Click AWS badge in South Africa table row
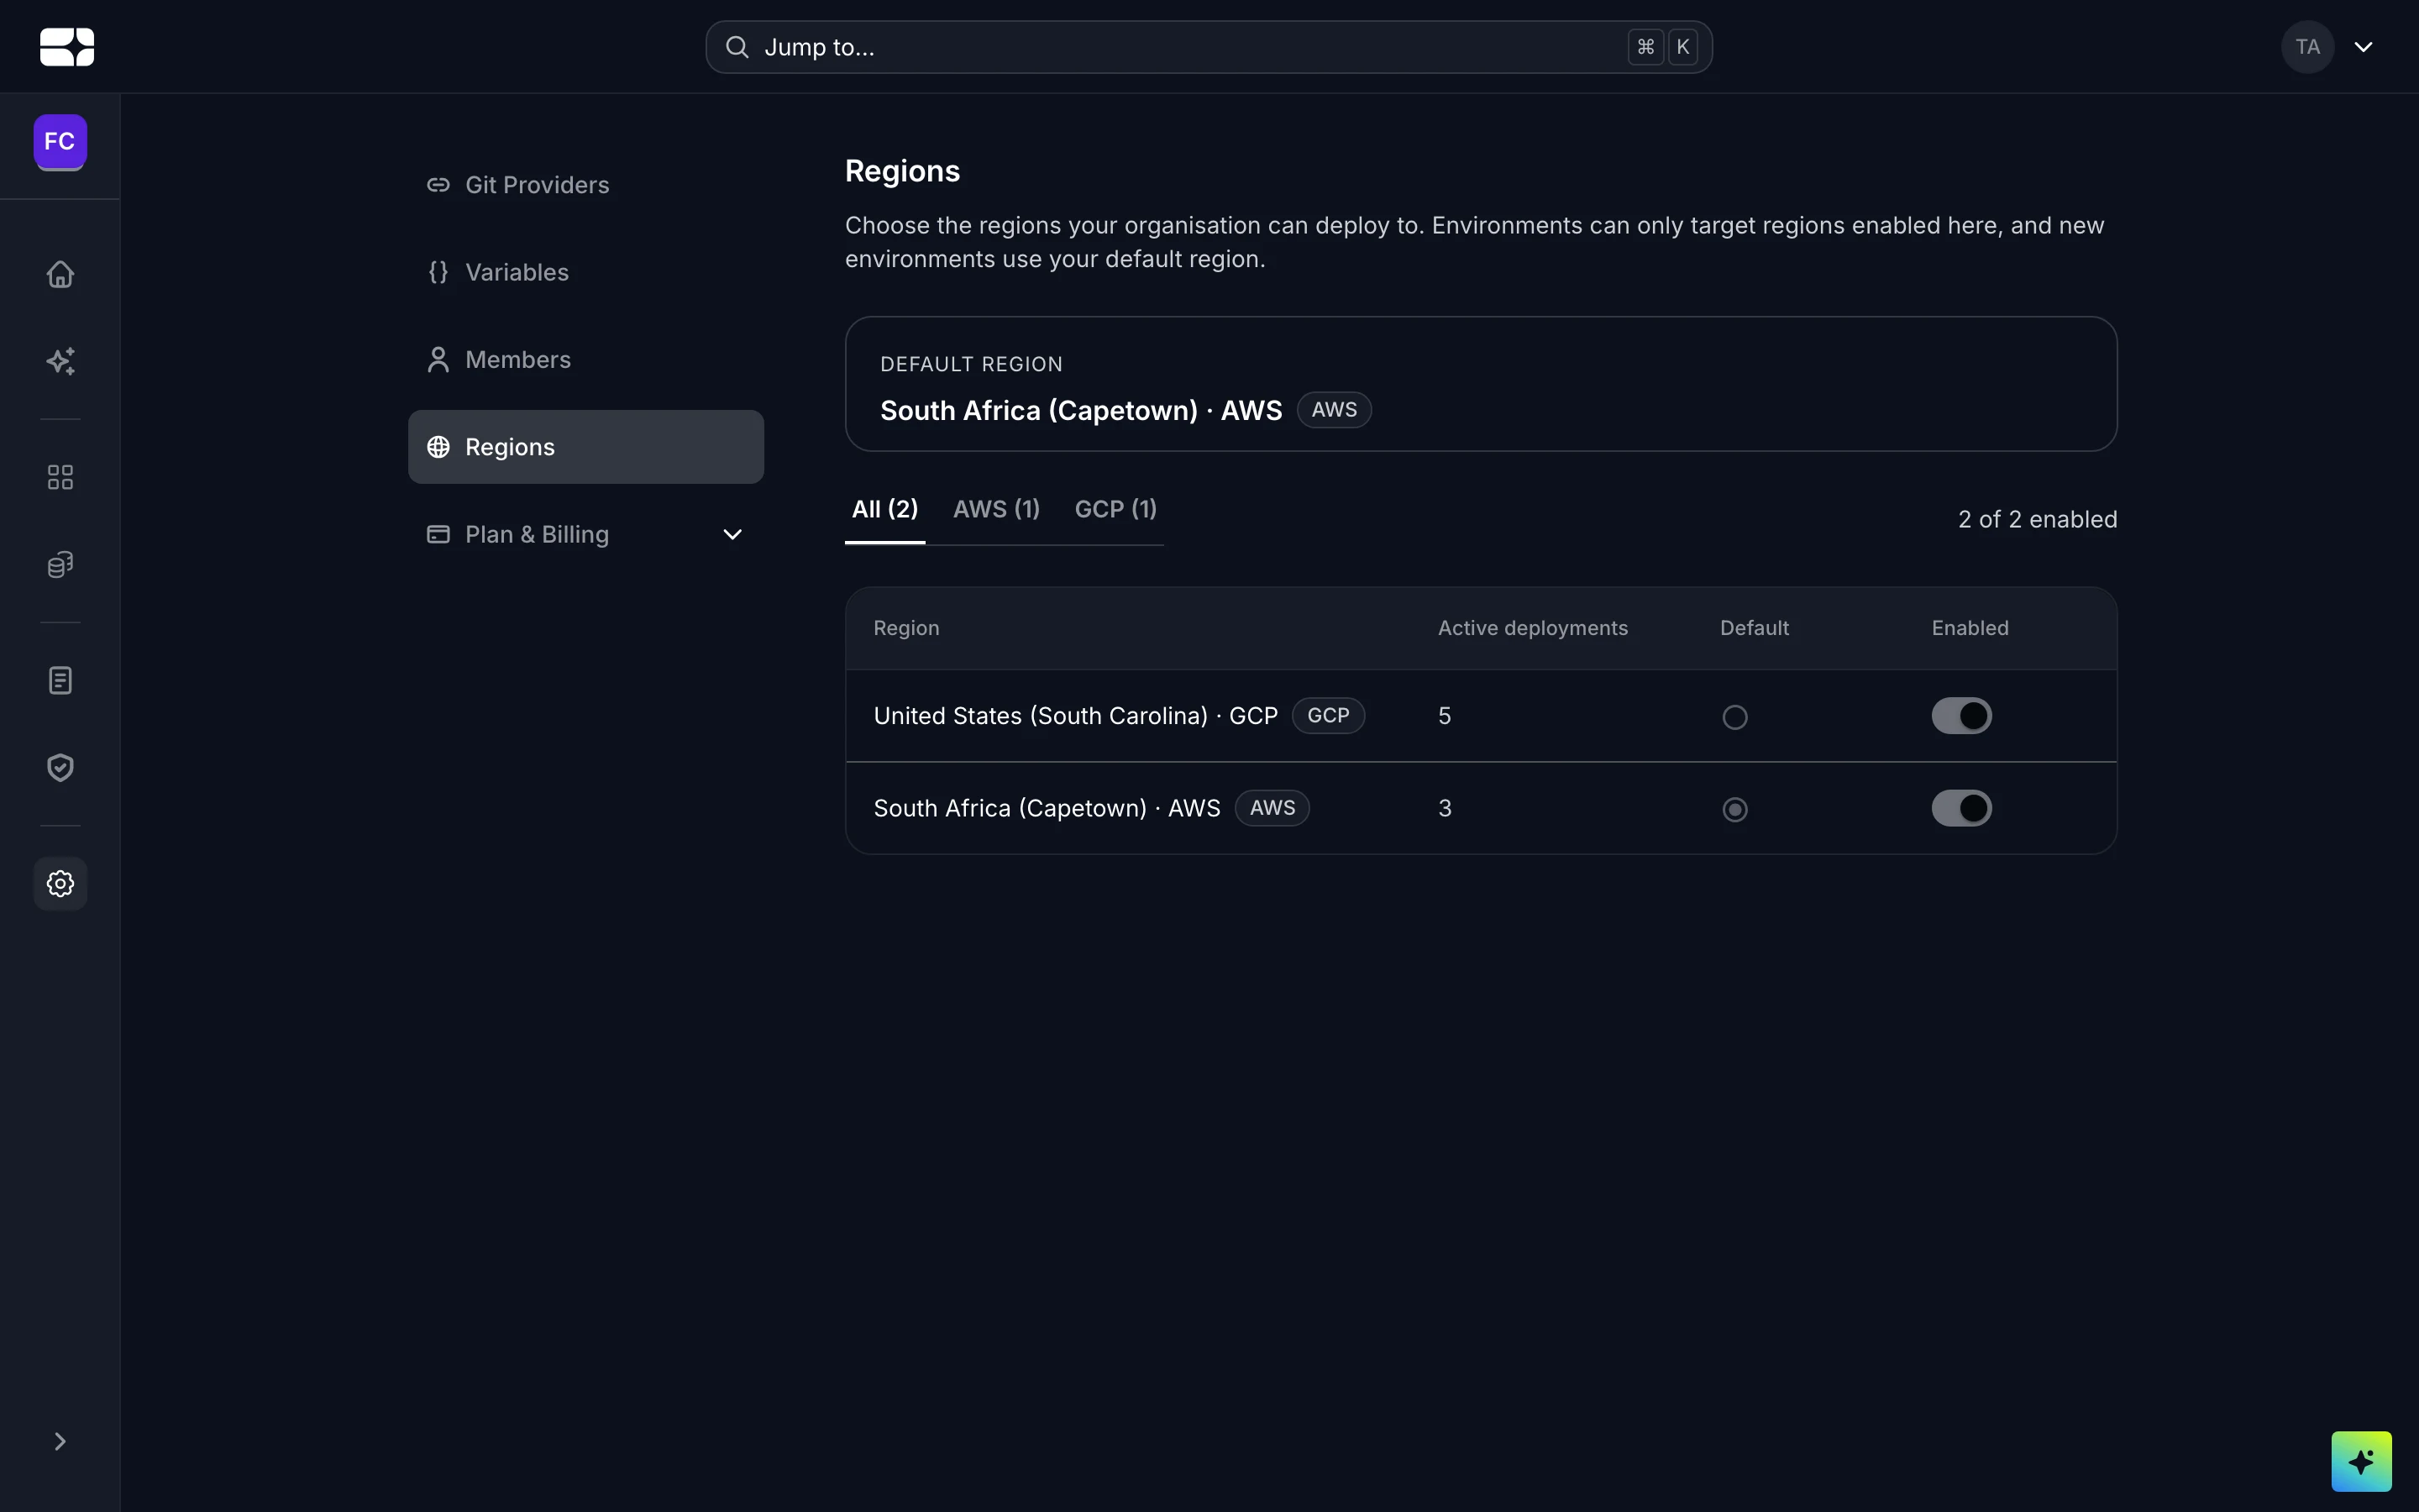The width and height of the screenshot is (2419, 1512). 1272,808
